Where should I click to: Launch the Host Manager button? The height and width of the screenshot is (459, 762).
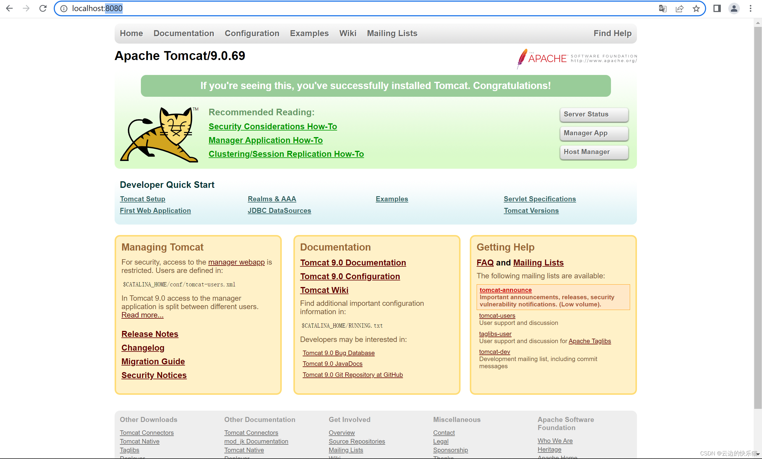click(594, 152)
